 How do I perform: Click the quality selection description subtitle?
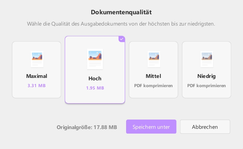[121, 24]
